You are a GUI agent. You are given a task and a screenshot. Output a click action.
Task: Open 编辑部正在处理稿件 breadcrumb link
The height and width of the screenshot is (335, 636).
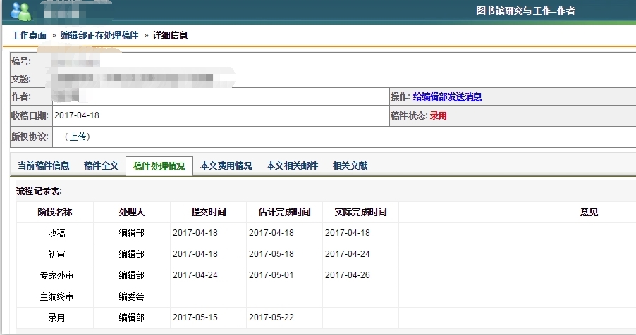coord(99,35)
